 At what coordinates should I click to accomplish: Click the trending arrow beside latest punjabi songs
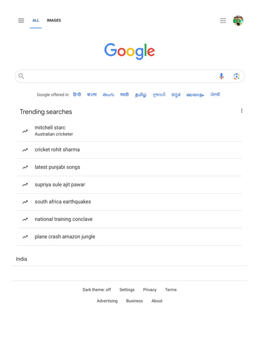pyautogui.click(x=25, y=167)
